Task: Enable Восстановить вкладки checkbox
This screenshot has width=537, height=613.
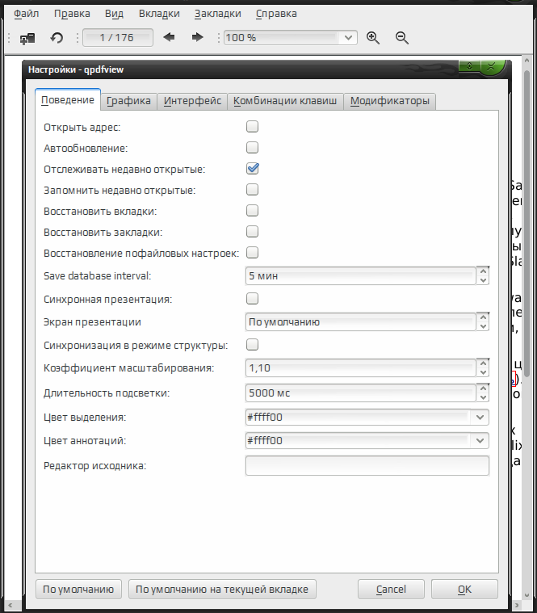Action: pyautogui.click(x=253, y=211)
